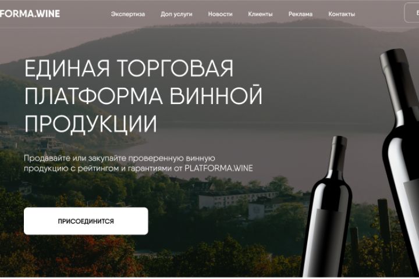
Task: Go to Доп услуги section
Action: 176,14
